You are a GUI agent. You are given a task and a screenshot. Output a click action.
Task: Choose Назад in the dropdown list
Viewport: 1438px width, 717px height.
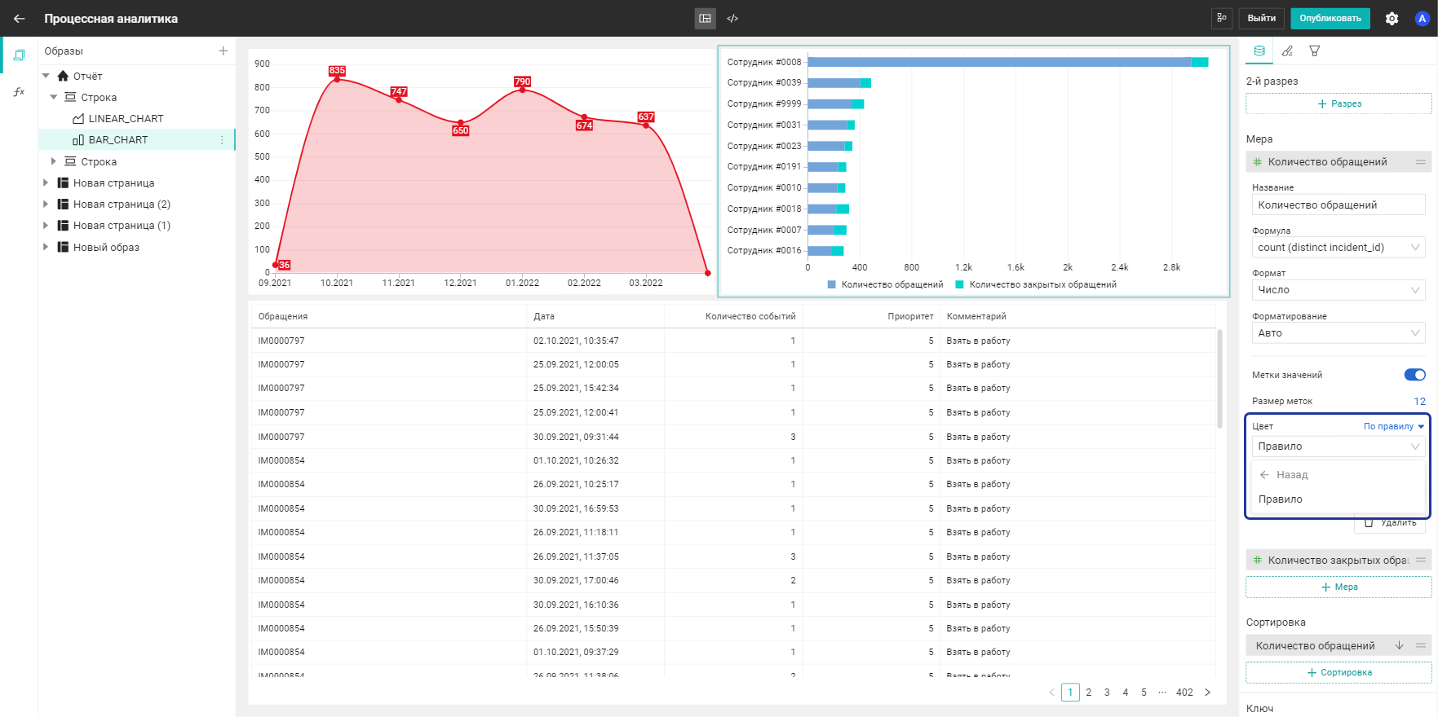1338,475
